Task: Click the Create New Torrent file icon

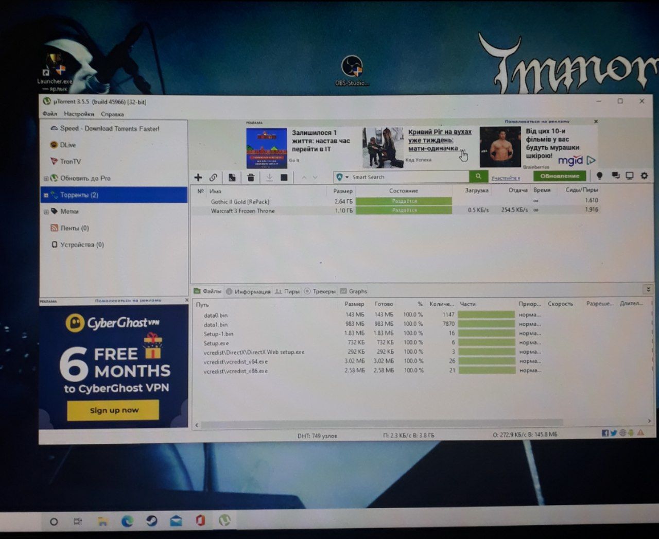Action: coord(232,178)
